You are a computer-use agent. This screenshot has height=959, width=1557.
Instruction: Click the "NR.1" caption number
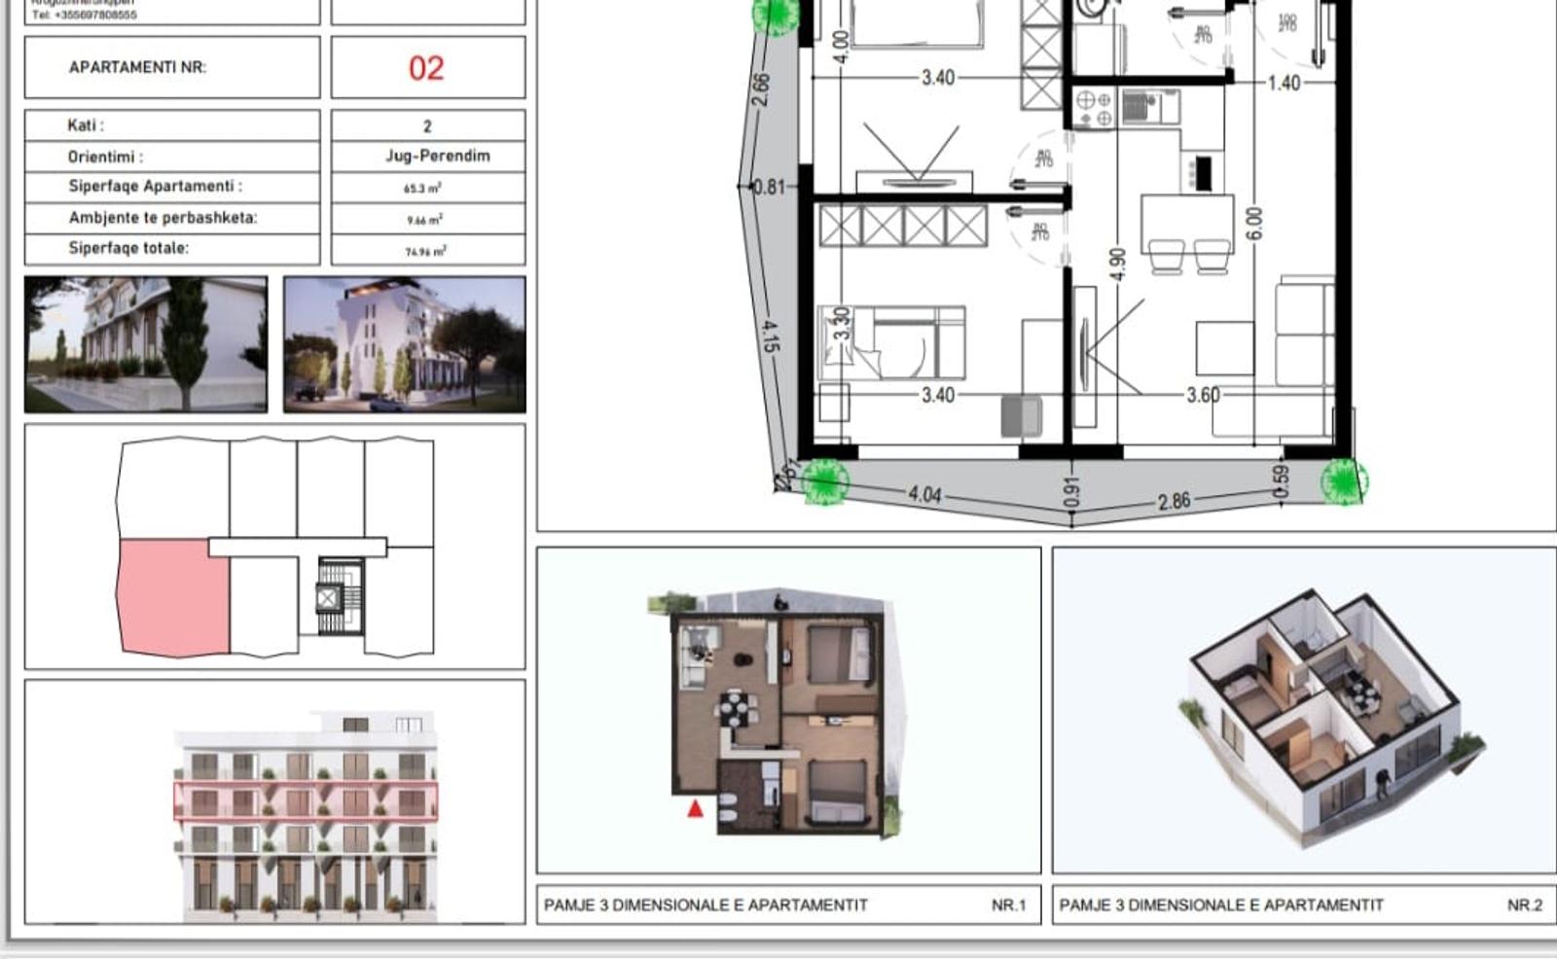(1009, 905)
